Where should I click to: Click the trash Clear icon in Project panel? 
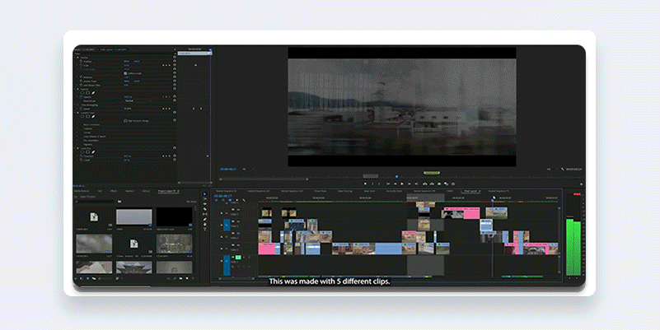click(x=193, y=278)
